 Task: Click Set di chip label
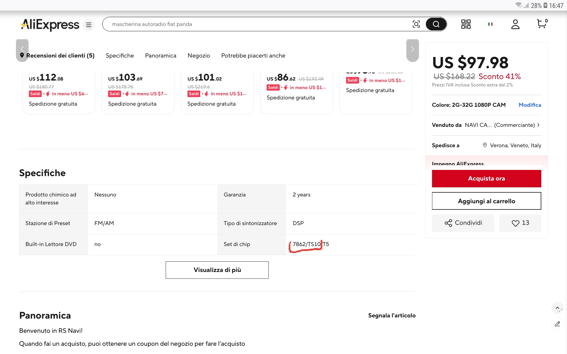[237, 244]
